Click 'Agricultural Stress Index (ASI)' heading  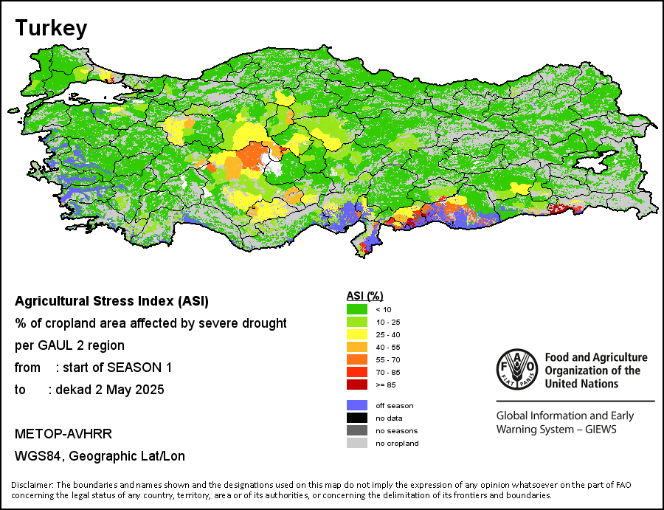point(112,301)
